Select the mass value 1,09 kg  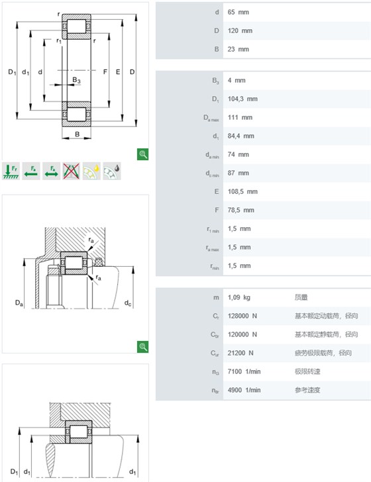click(x=238, y=297)
